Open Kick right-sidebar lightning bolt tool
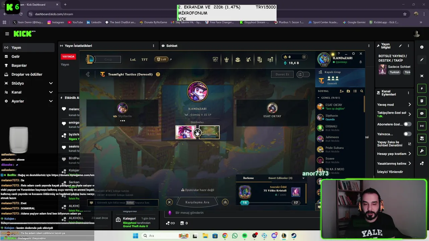The height and width of the screenshot is (241, 429). (x=422, y=88)
